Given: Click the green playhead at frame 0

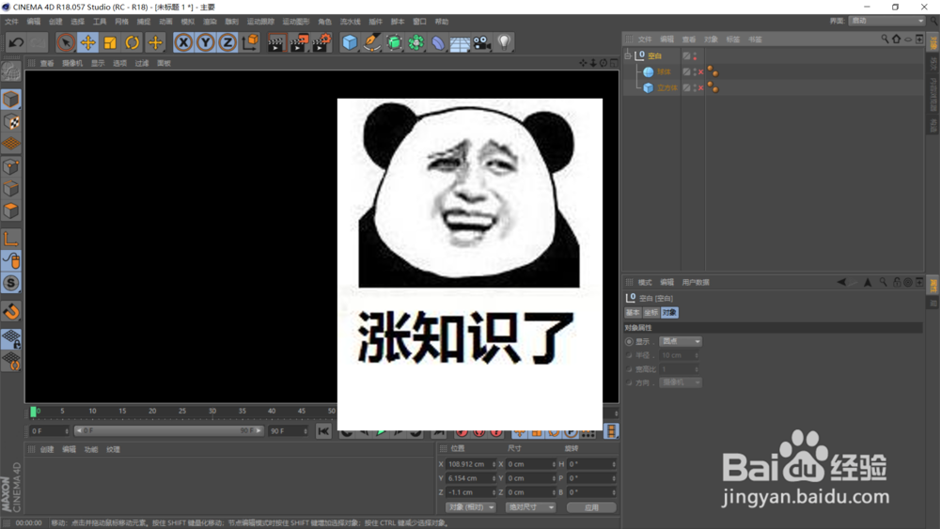Looking at the screenshot, I should 33,412.
